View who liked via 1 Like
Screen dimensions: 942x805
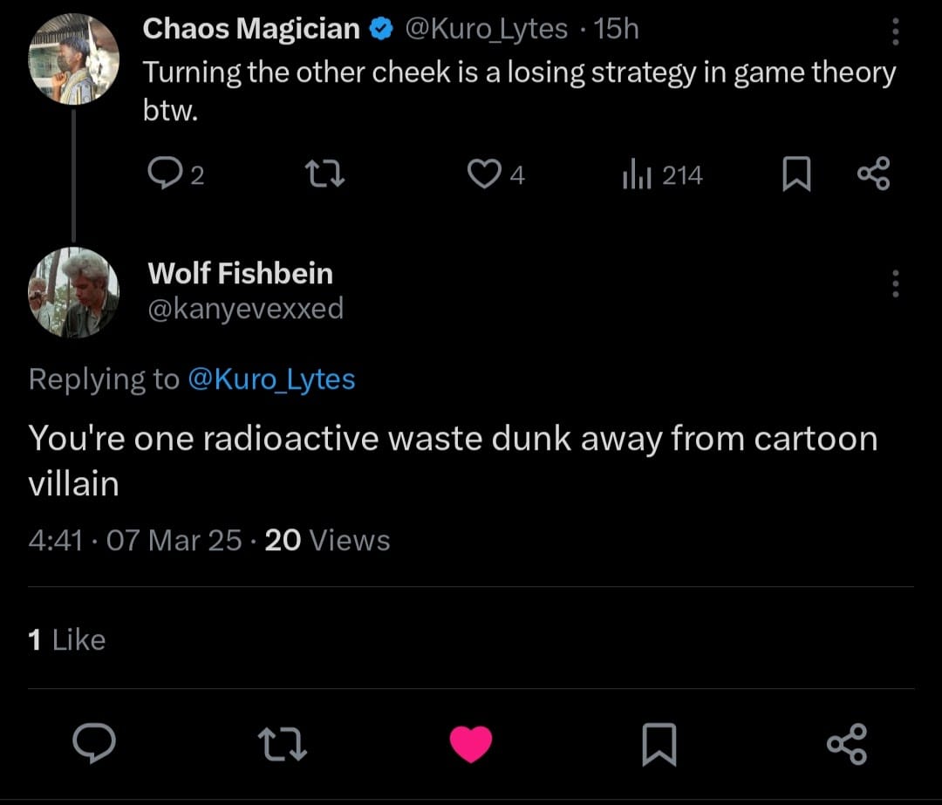67,640
